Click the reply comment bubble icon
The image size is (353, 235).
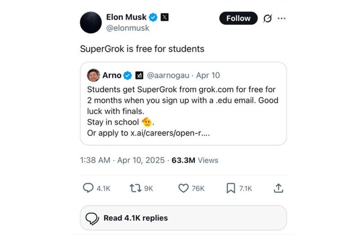(x=89, y=188)
